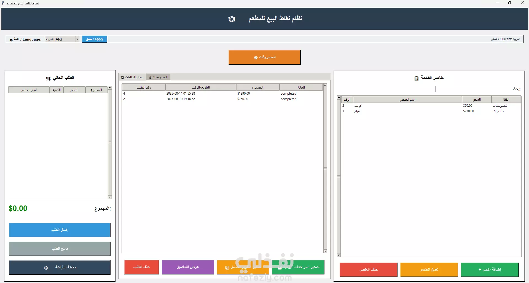Click down arrow of orders log scrollbar
Viewport: 529px width, 283px height.
[325, 251]
